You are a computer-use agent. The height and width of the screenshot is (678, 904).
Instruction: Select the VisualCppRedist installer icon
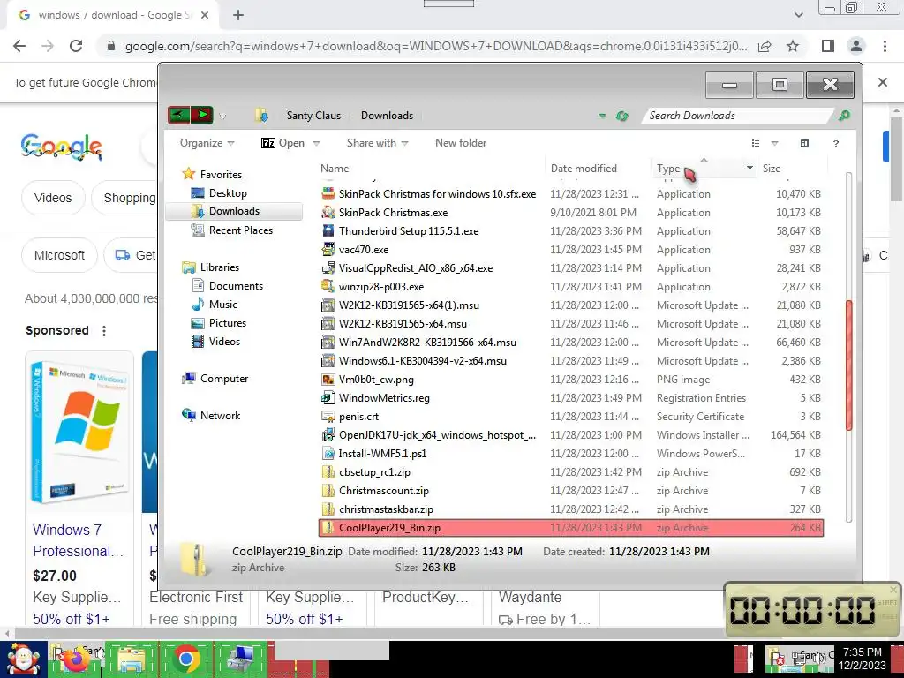[328, 268]
